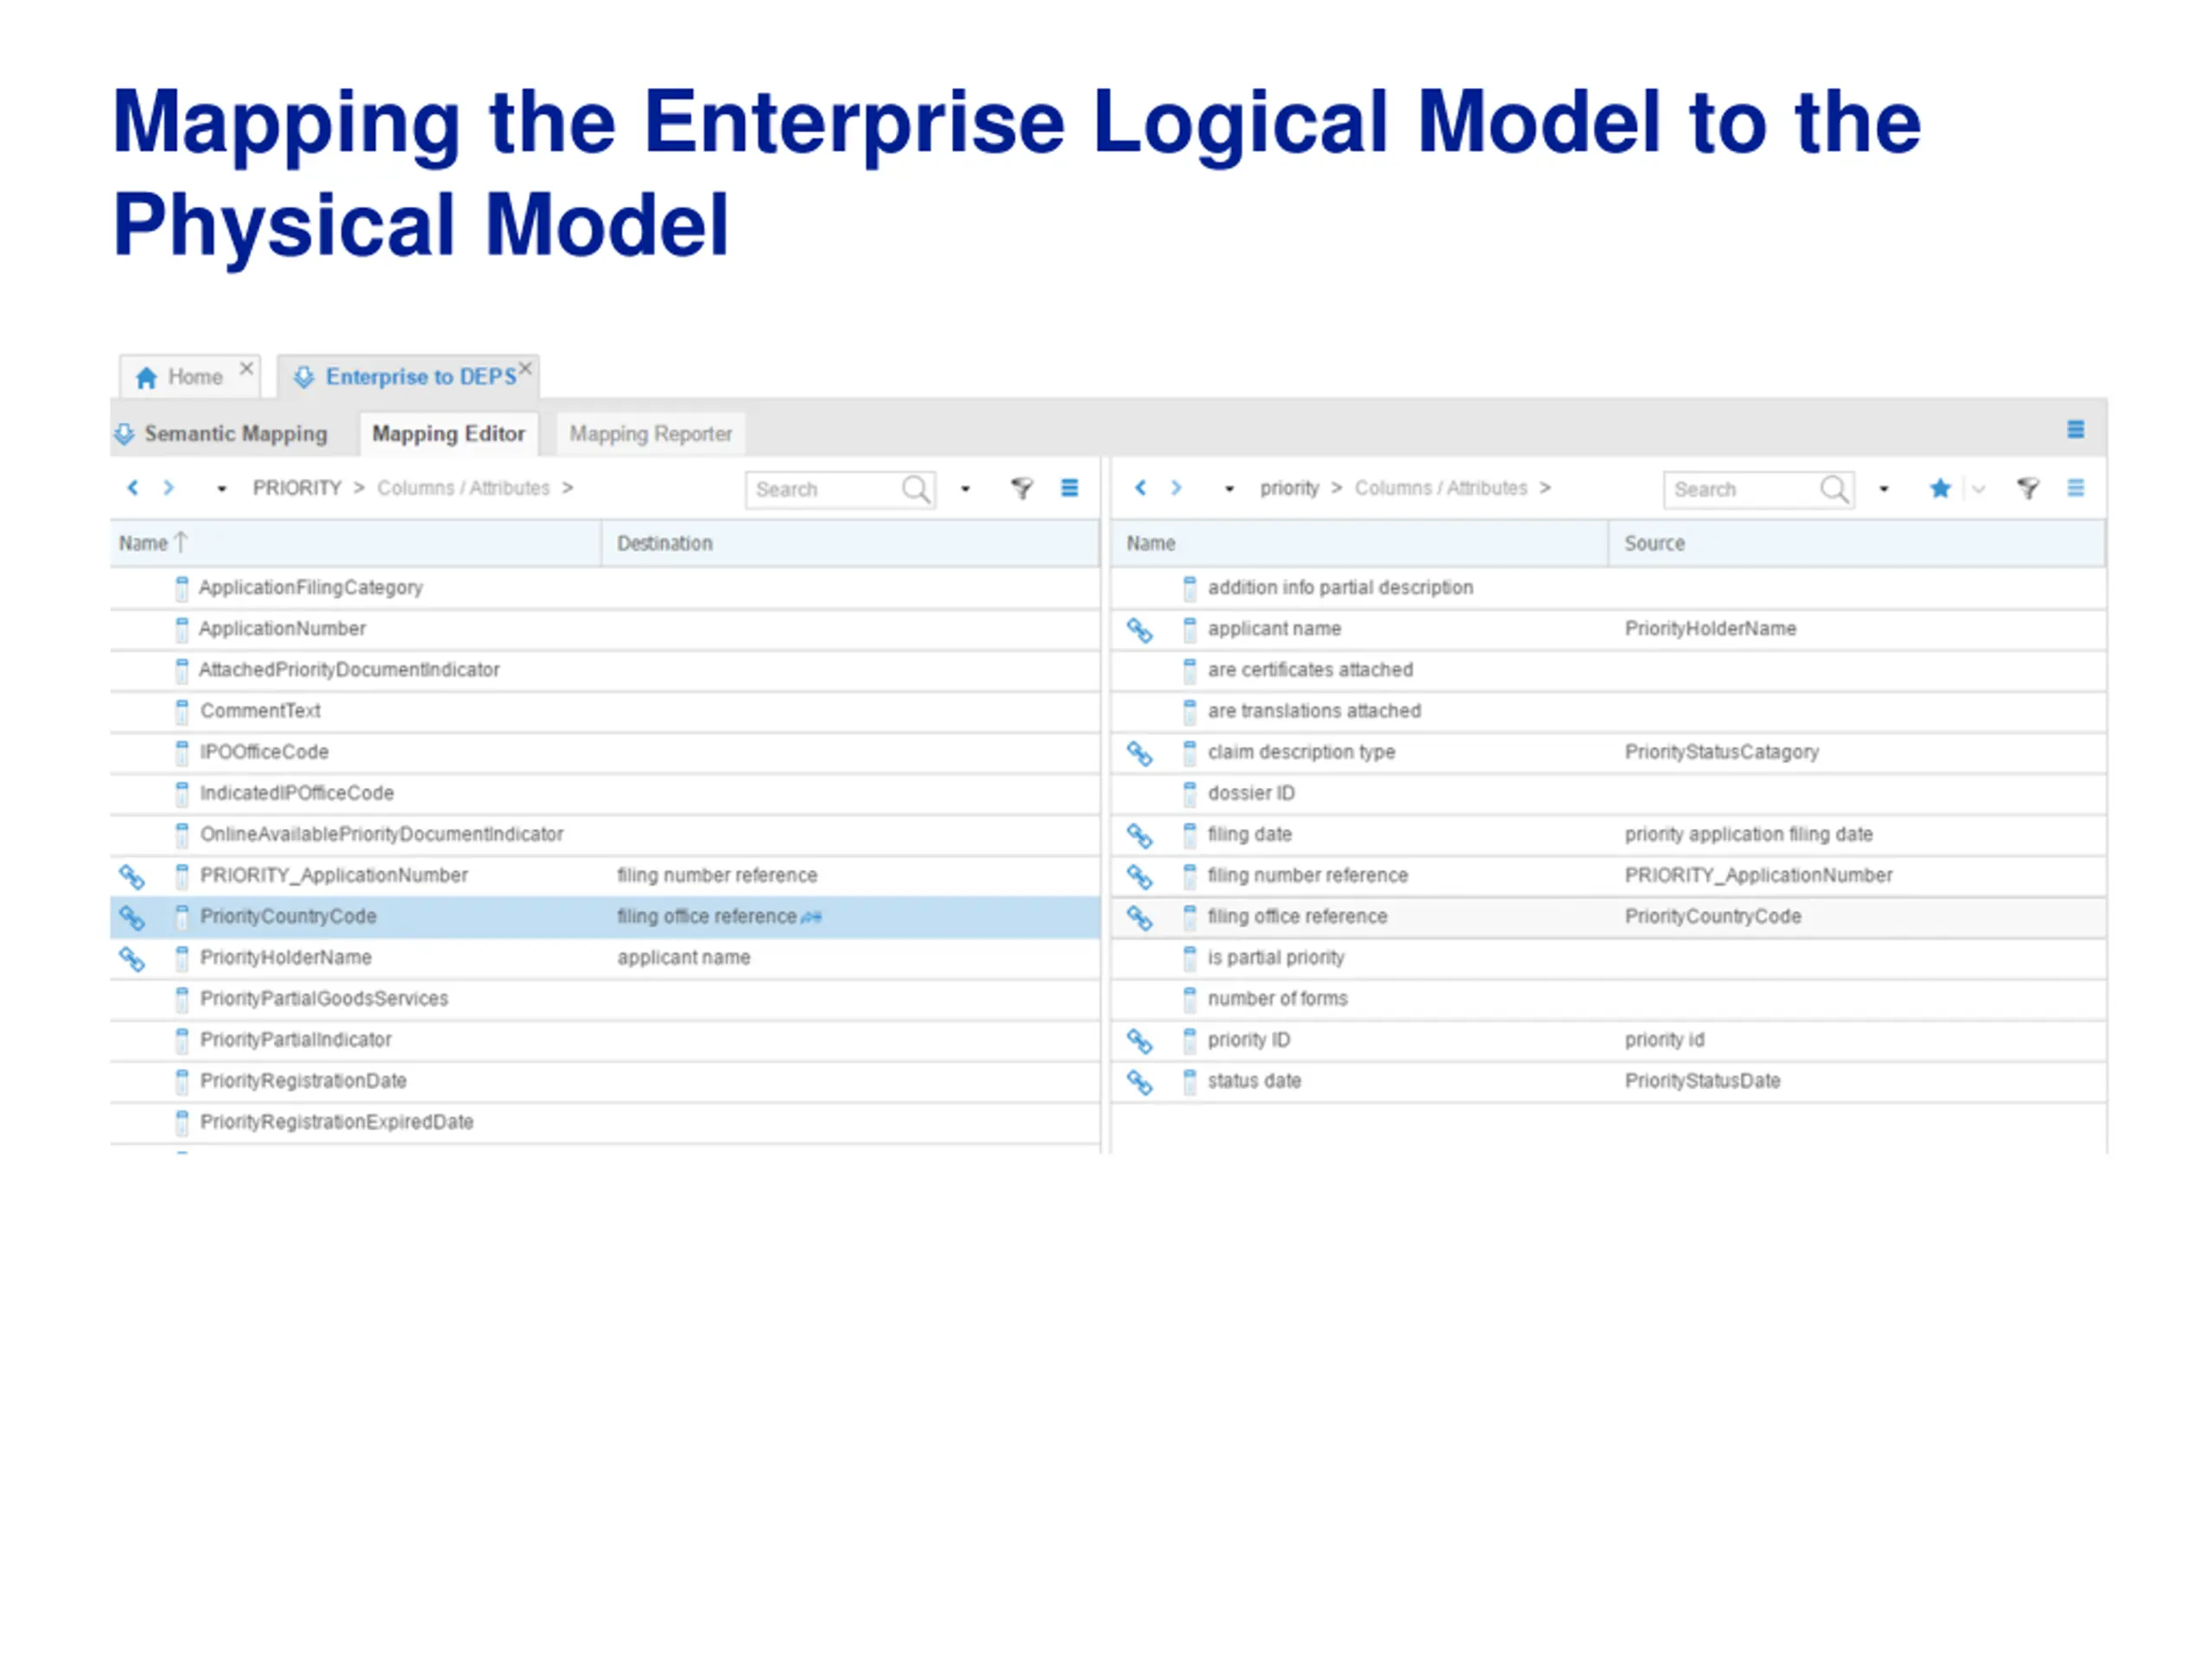Click Columns / Attributes breadcrumb in left panel
Image resolution: width=2212 pixels, height=1659 pixels.
click(463, 488)
